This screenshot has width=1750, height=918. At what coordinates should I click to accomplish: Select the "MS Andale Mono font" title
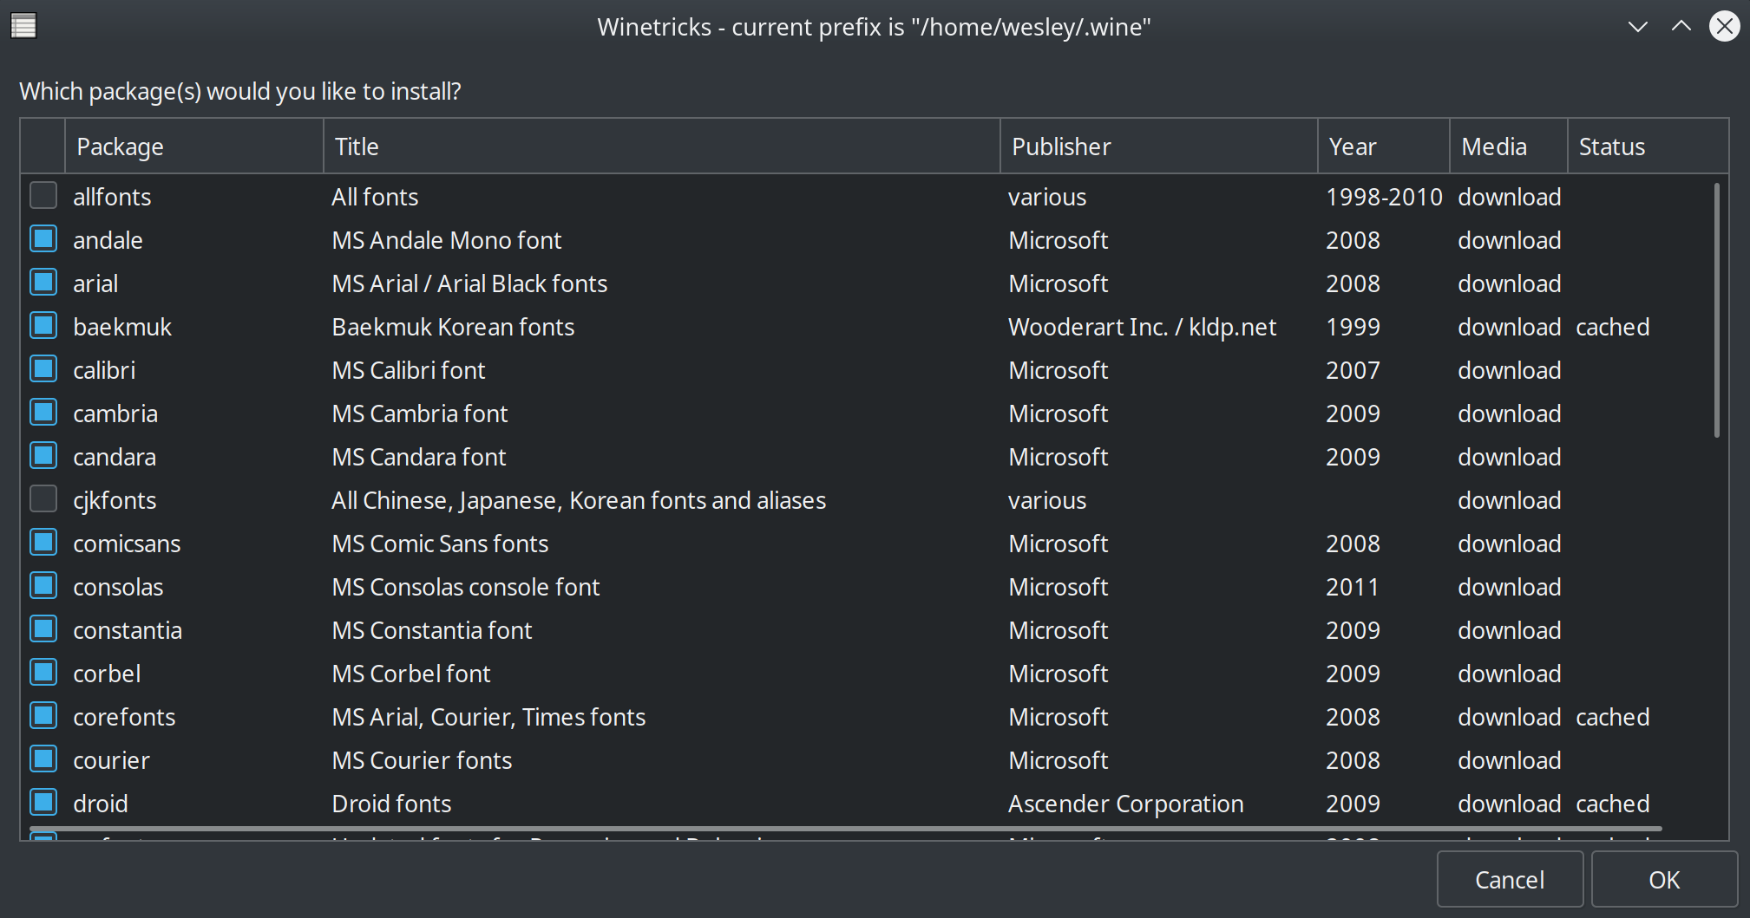[447, 240]
